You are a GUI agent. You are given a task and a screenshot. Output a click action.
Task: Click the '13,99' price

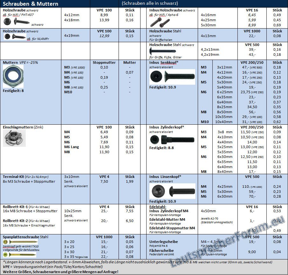(x=104, y=20)
